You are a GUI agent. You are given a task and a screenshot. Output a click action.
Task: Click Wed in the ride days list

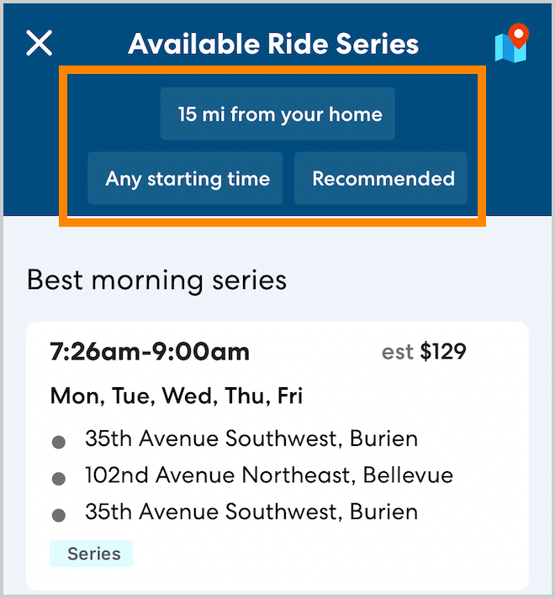[183, 395]
